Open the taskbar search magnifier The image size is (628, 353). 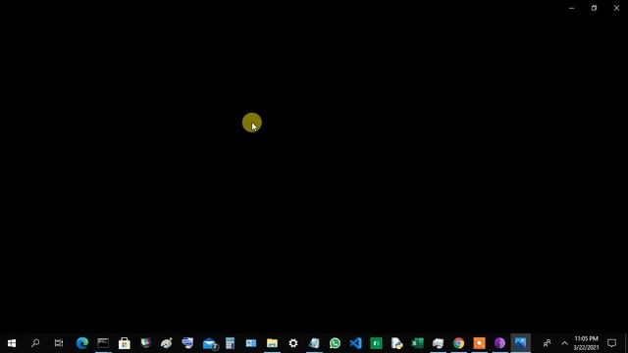pos(35,343)
